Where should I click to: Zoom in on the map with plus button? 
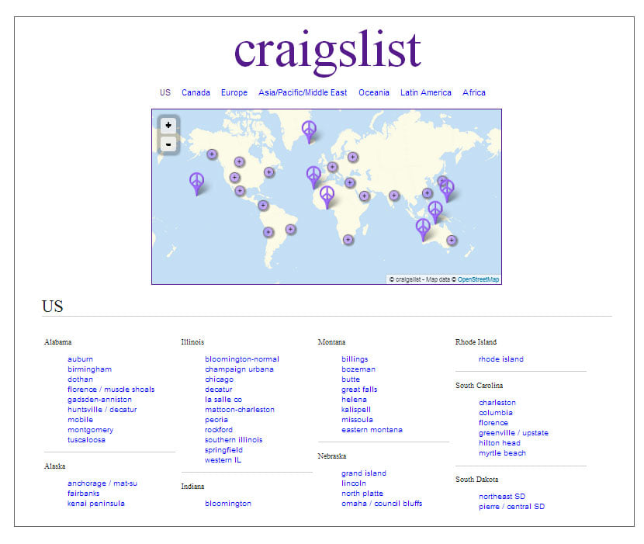168,125
